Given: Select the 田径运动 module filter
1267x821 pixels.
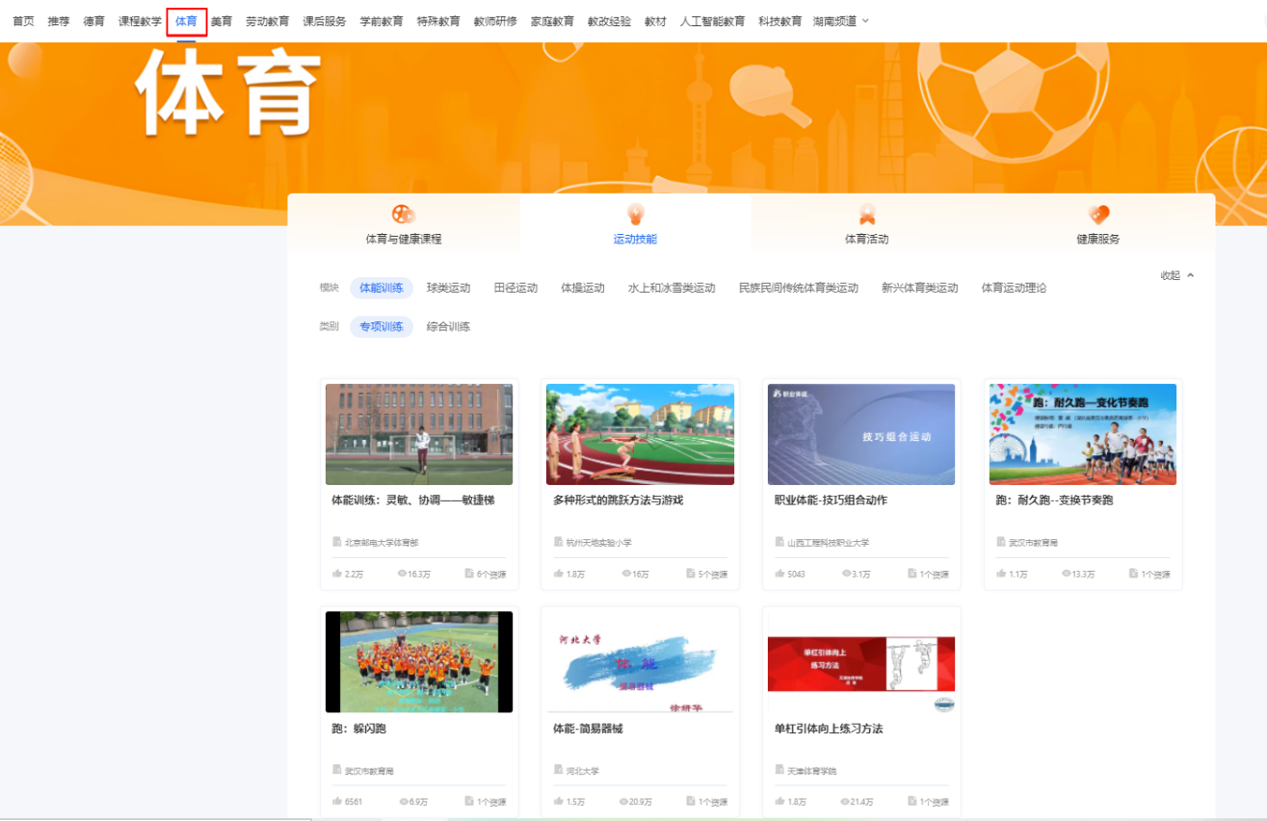Looking at the screenshot, I should pos(515,288).
